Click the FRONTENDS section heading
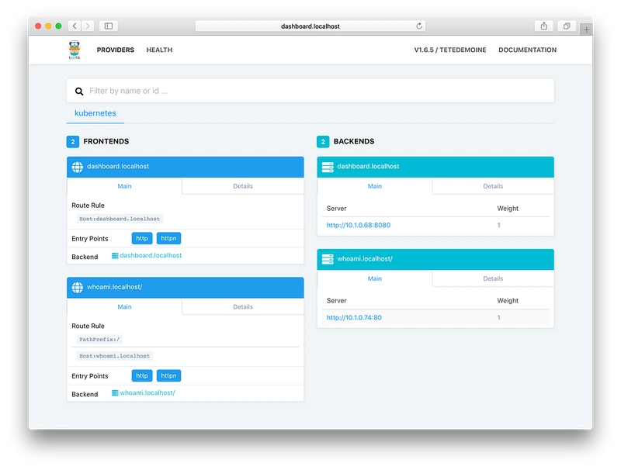 tap(106, 142)
